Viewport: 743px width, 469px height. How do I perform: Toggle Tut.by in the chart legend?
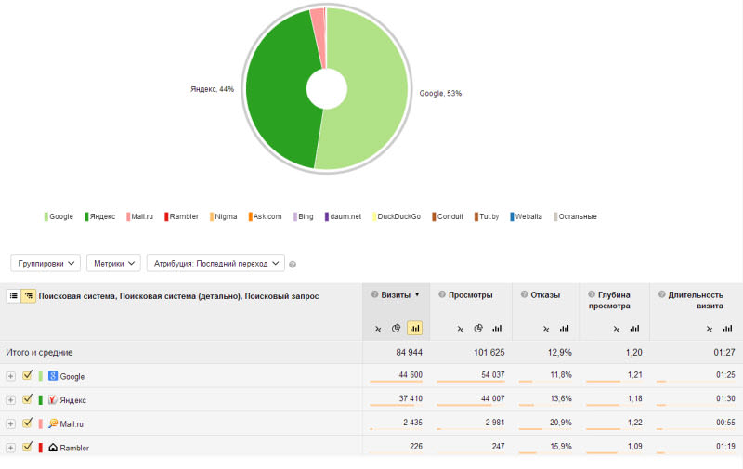click(487, 216)
